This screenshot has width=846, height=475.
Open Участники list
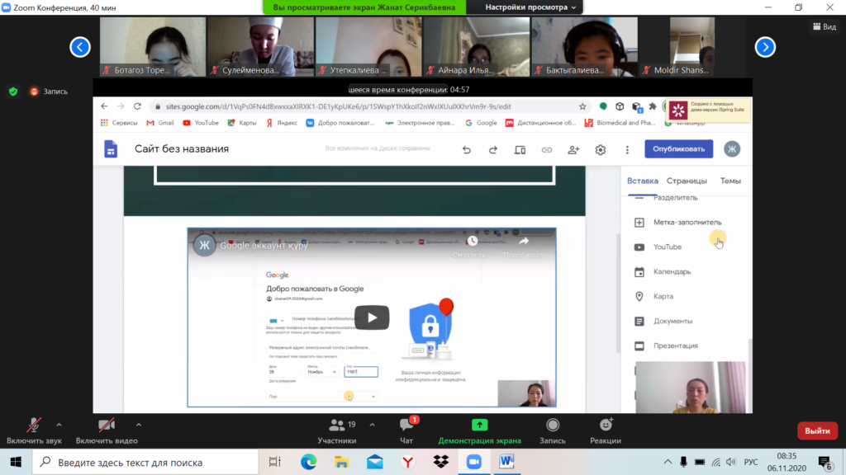pos(337,430)
